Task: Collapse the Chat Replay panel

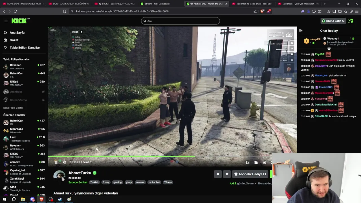Action: coord(301,31)
